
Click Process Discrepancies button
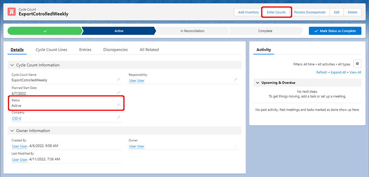coord(310,12)
